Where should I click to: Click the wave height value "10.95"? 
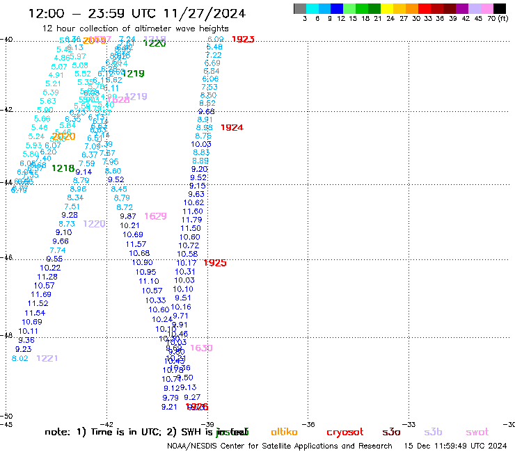pyautogui.click(x=146, y=272)
